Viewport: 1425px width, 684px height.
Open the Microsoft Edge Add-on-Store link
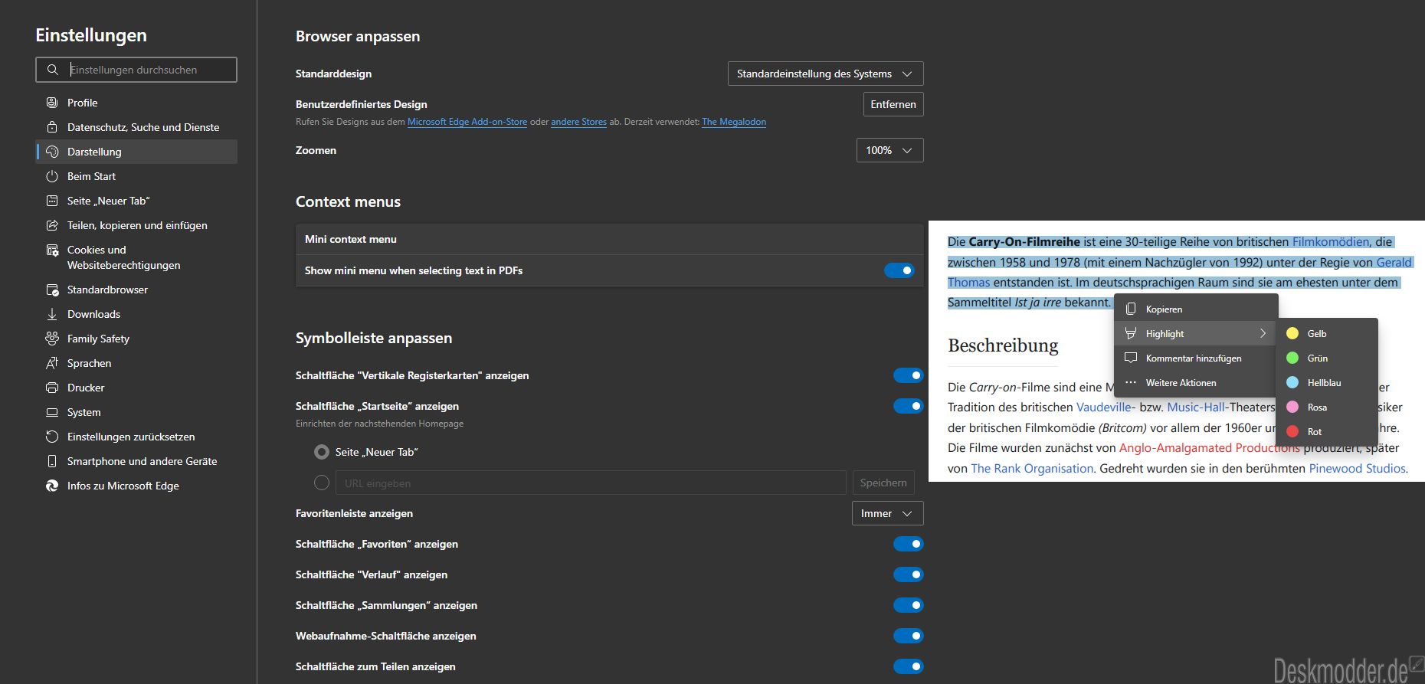point(467,122)
